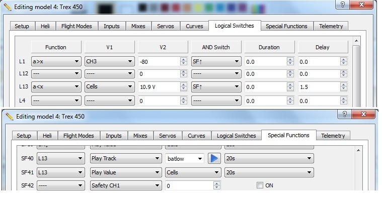The height and width of the screenshot is (198, 382).
Task: Open the L1 Function dropdown showing a>x
Action: click(x=56, y=61)
